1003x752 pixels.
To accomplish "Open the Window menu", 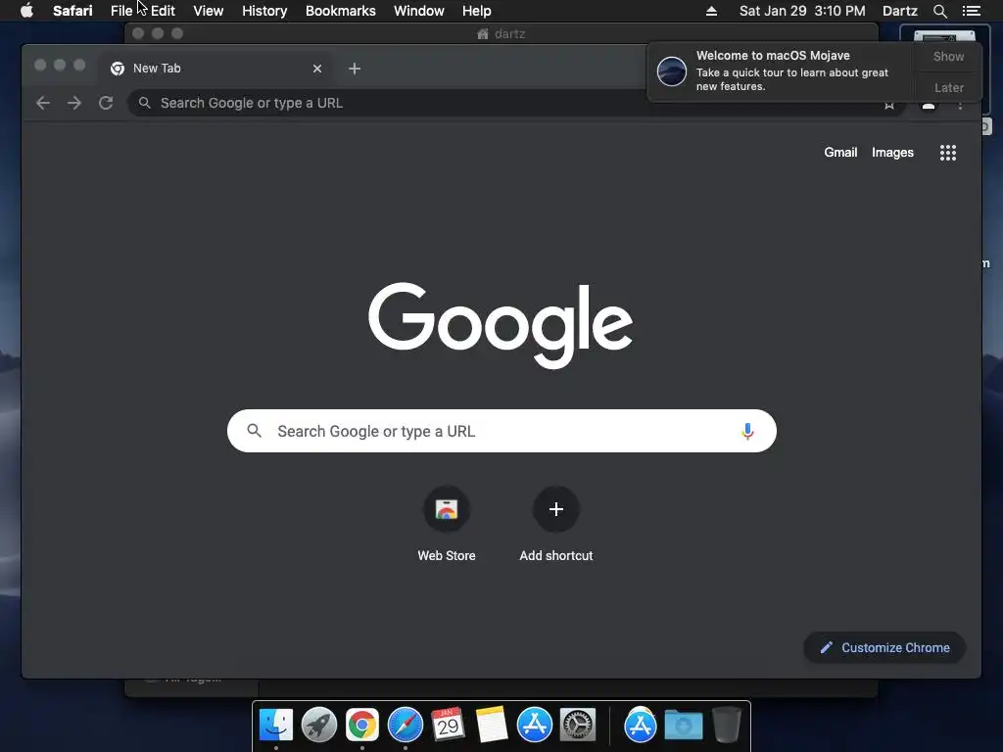I will point(418,11).
